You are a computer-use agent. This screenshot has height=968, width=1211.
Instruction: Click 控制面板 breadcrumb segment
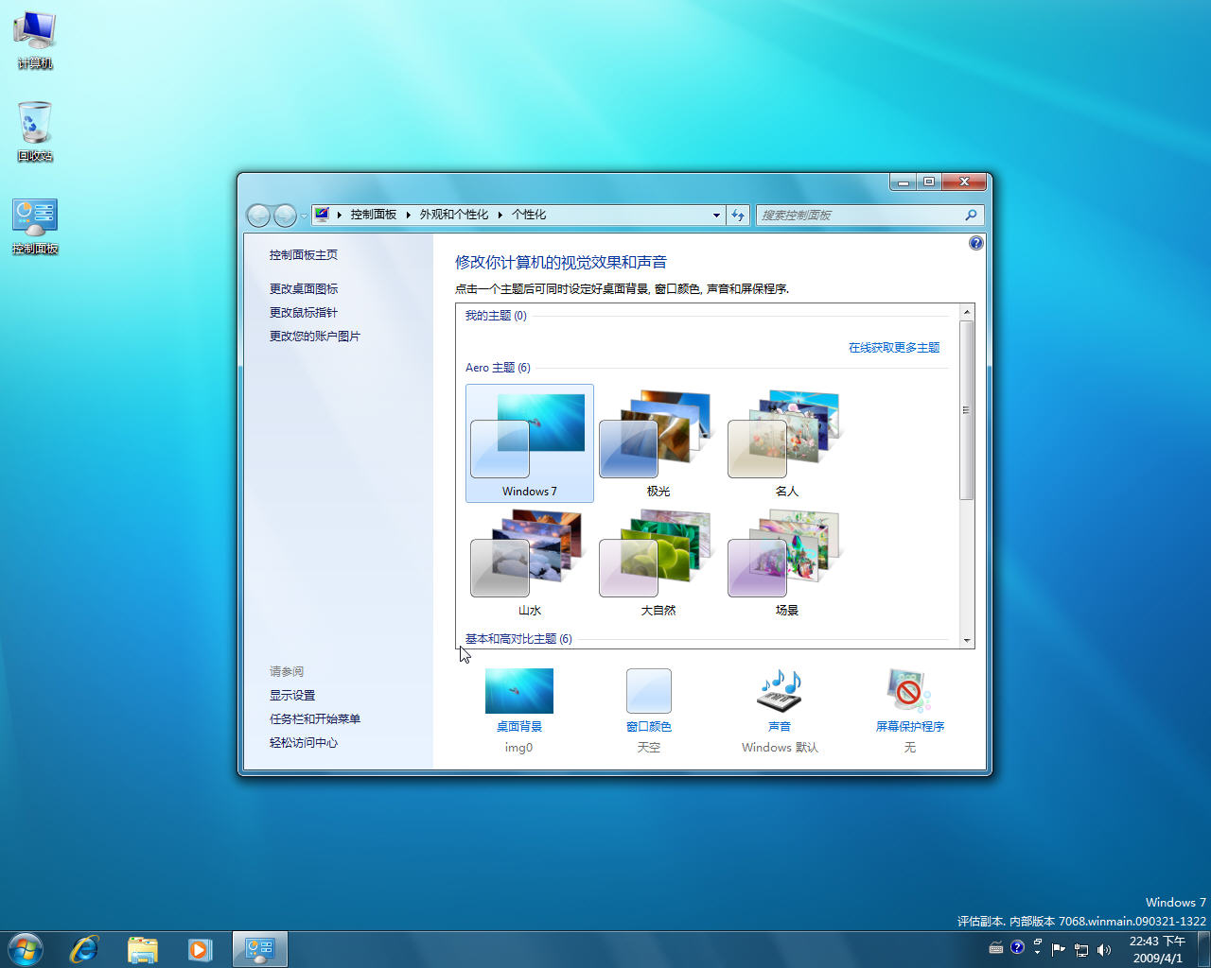pyautogui.click(x=374, y=215)
